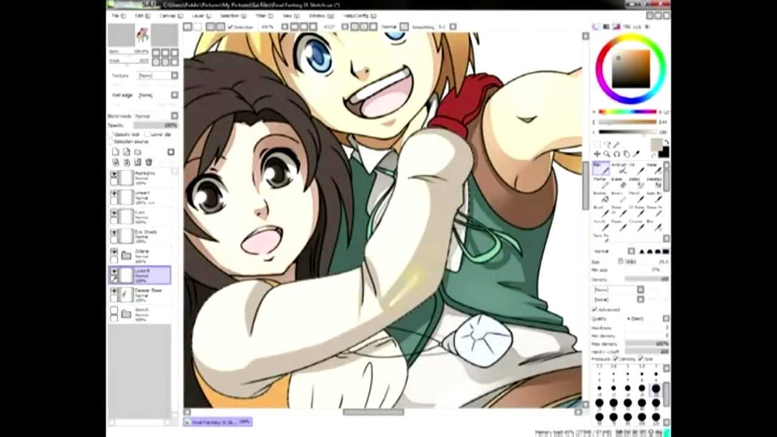Choose the magic wand tool
The image size is (777, 437).
tap(617, 145)
